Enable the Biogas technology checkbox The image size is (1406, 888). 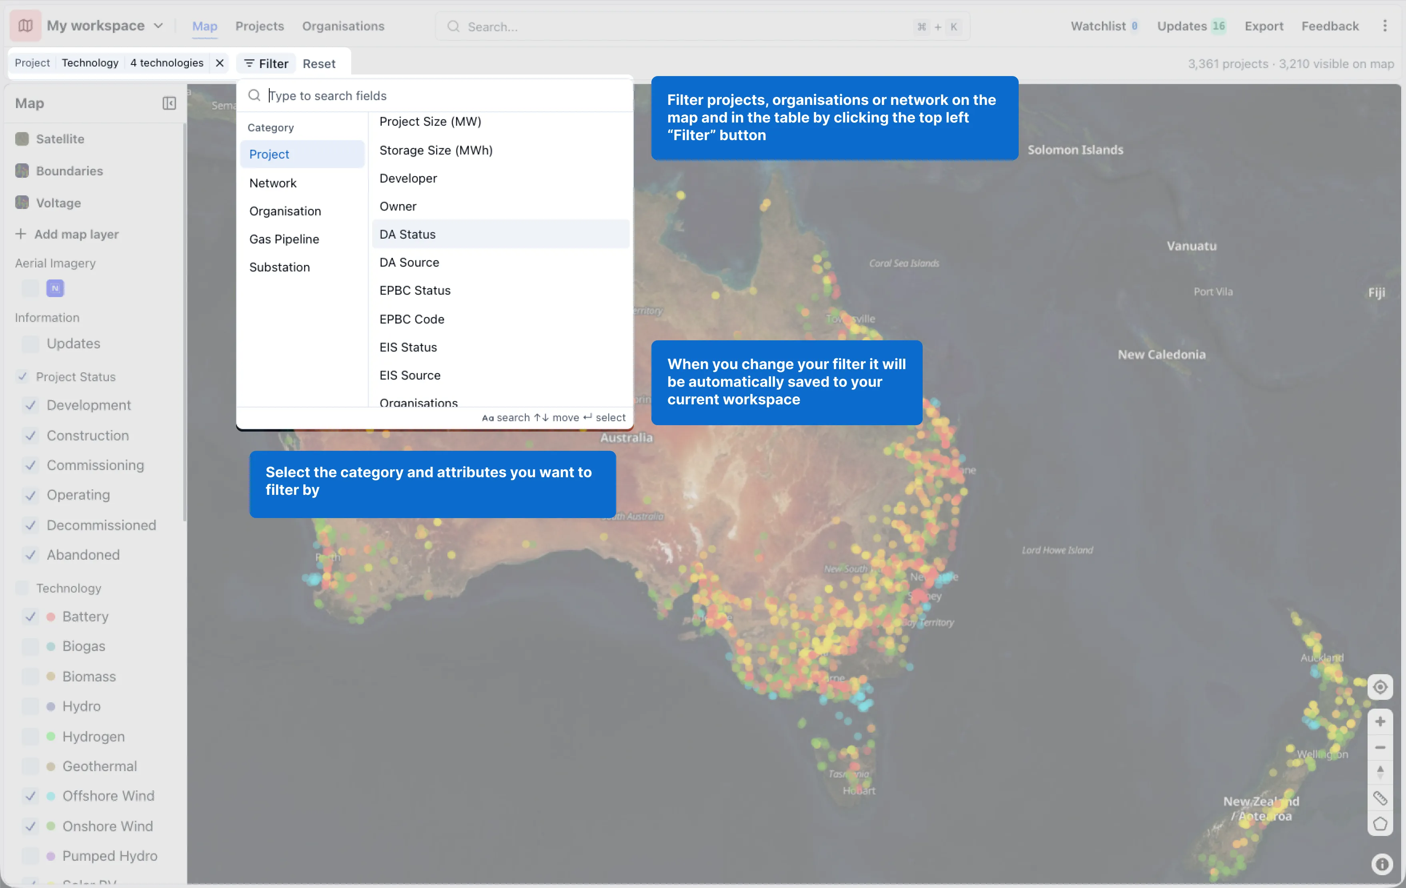click(30, 646)
